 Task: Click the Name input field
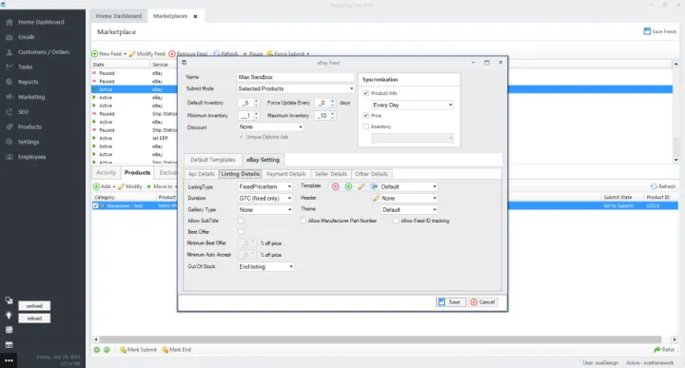coord(295,77)
